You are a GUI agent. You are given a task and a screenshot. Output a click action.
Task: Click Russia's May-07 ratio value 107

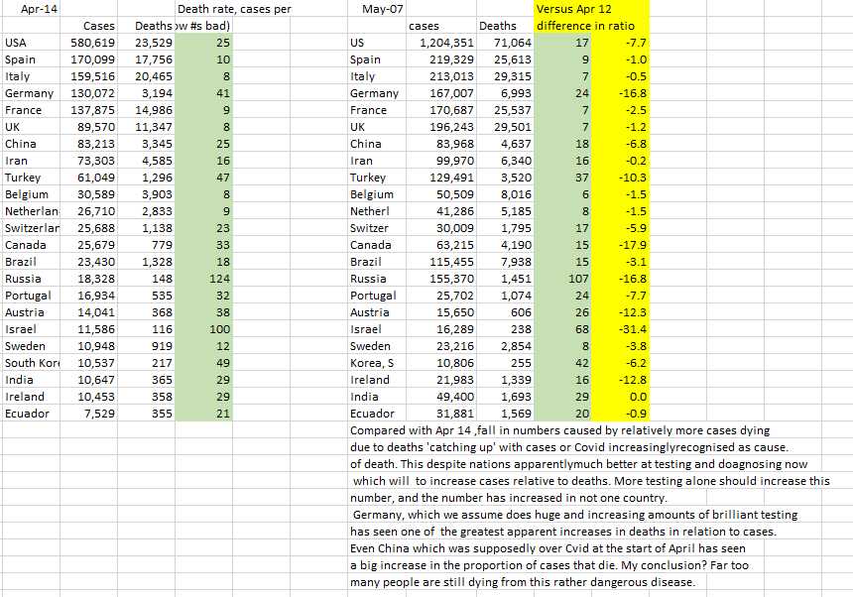tap(579, 279)
